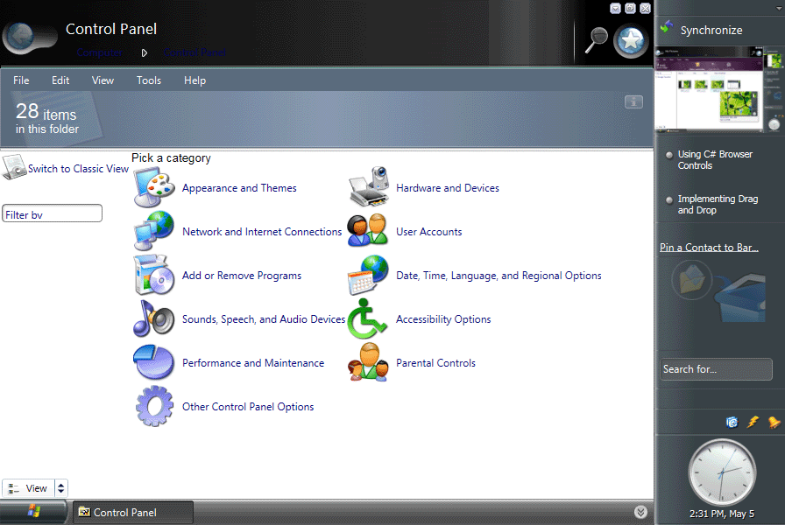Screen dimensions: 785x525
Task: Click the Sounds, Speech, and Audio Devices speaker icon
Action: coord(154,318)
